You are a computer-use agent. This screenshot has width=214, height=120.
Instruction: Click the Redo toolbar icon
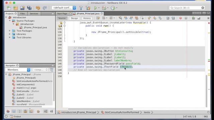pyautogui.click(x=44, y=8)
